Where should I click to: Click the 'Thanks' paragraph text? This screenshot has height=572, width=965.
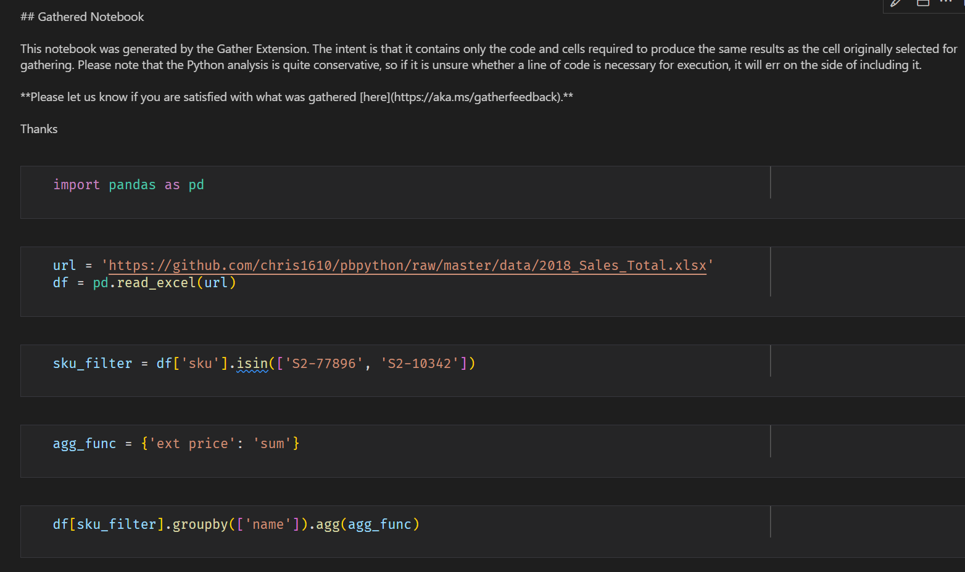coord(38,129)
